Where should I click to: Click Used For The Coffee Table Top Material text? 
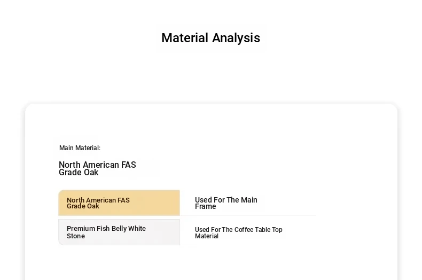238,232
